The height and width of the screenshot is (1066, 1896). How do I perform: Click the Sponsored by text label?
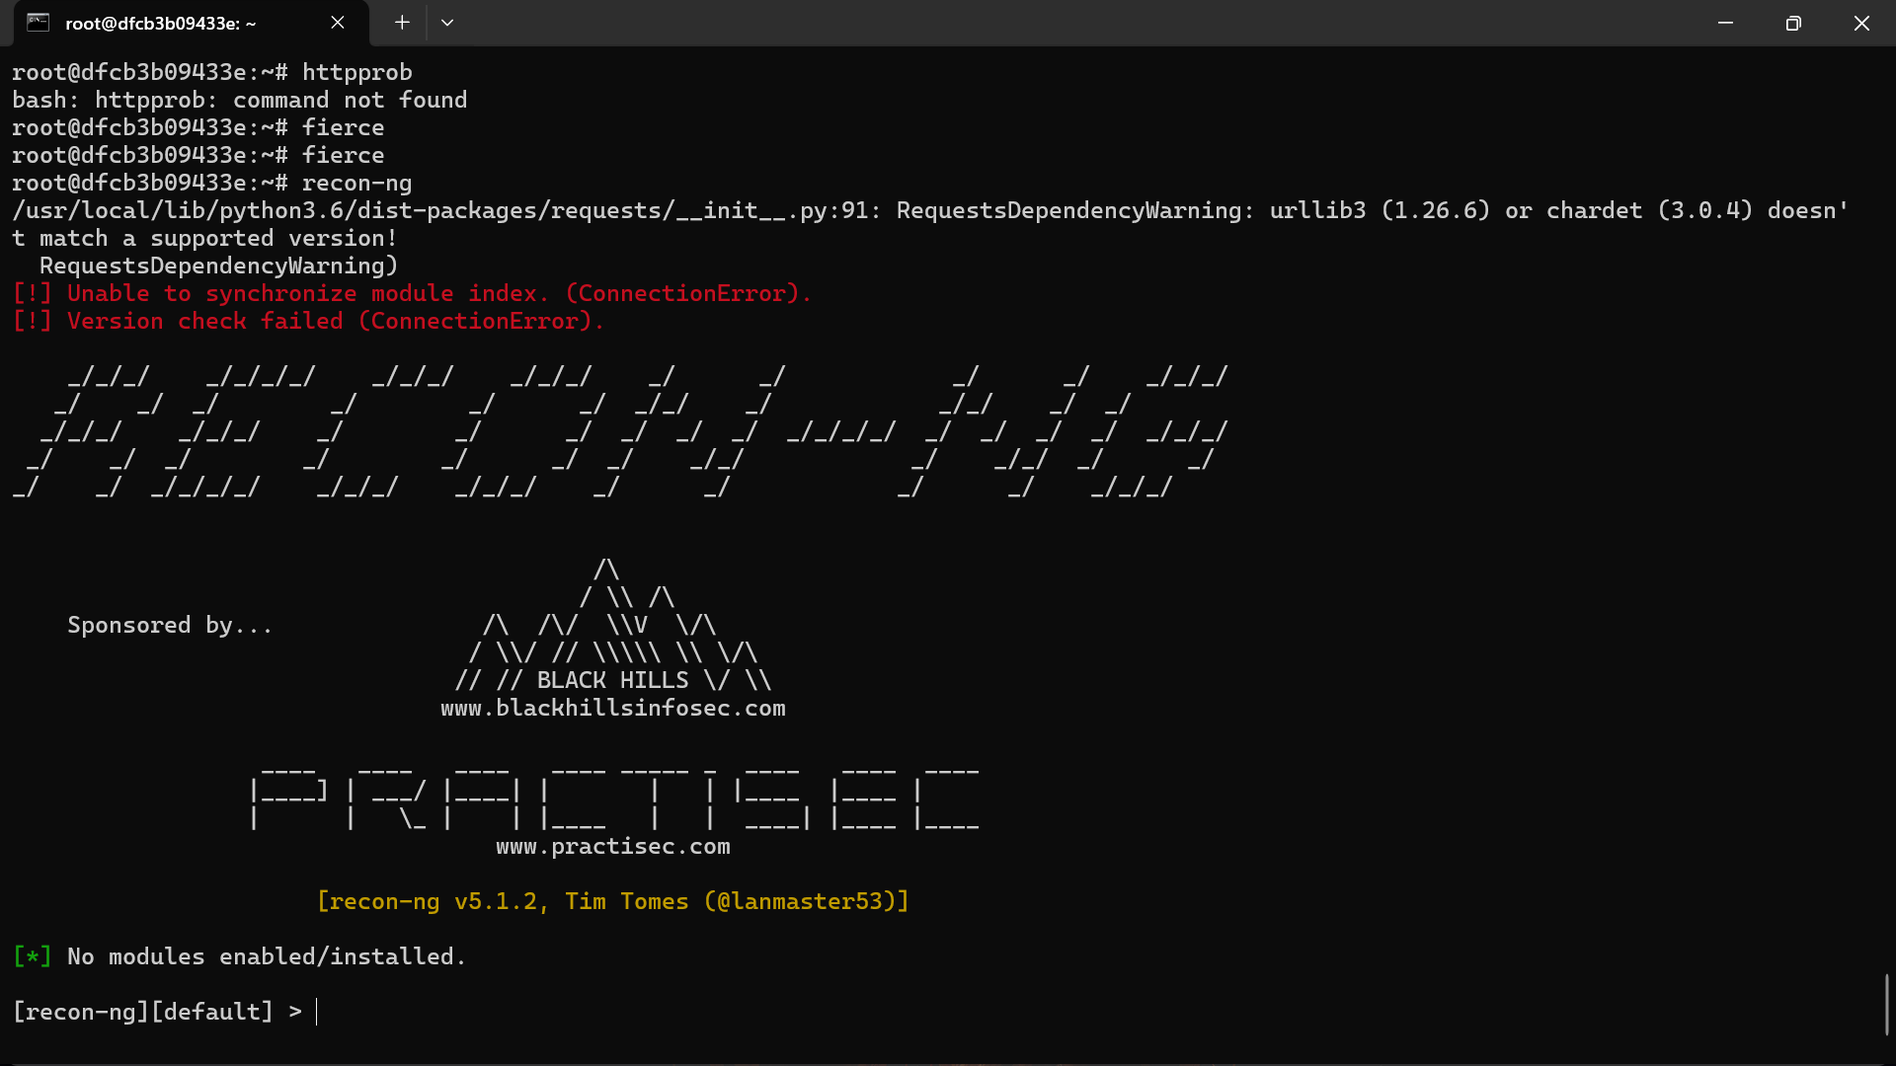[169, 624]
